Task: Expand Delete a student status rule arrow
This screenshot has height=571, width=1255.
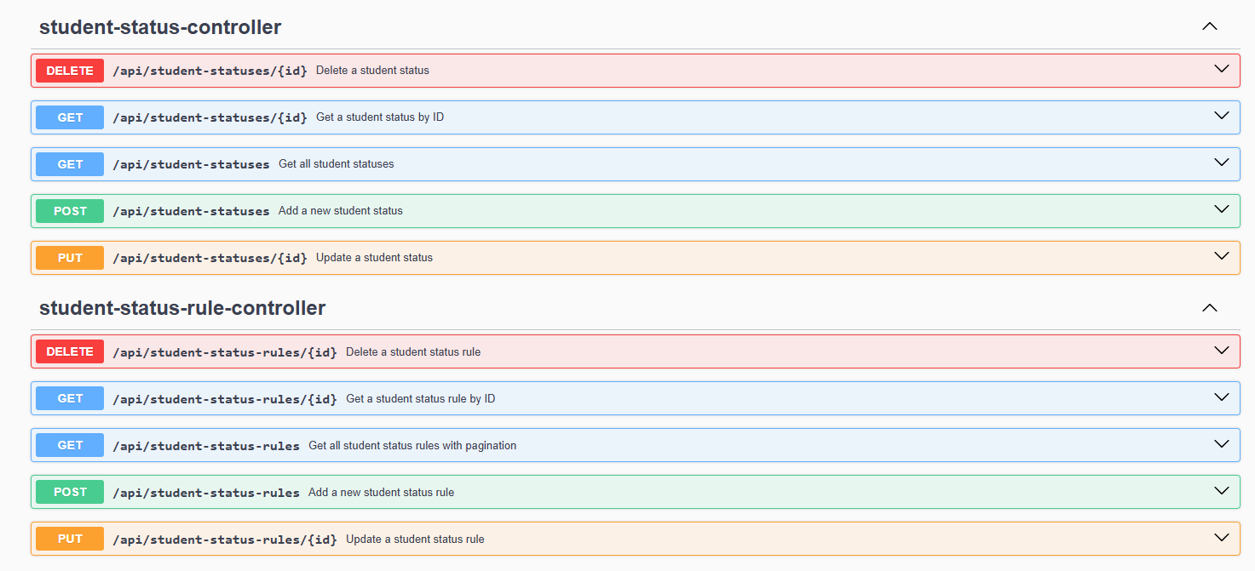Action: point(1222,350)
